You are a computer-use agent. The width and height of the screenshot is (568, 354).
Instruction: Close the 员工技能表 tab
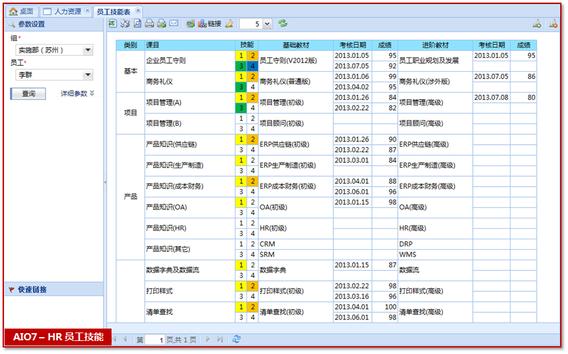click(138, 10)
